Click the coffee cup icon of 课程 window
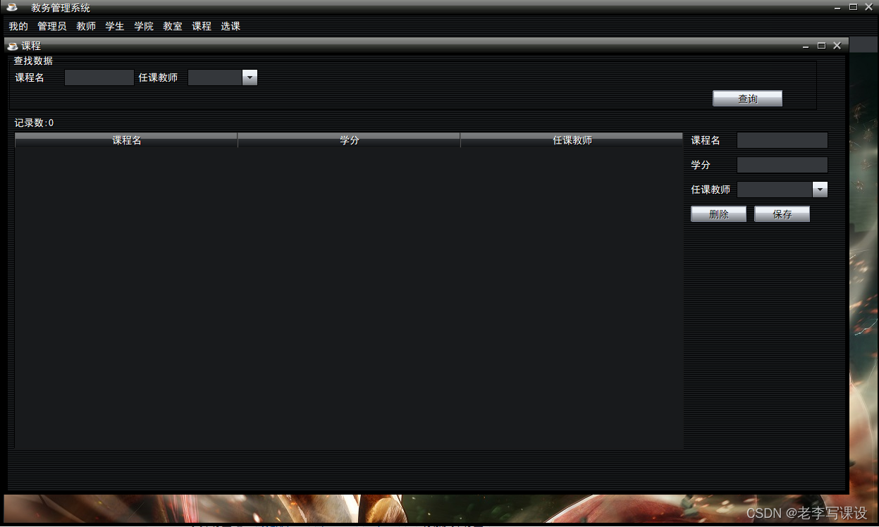Viewport: 879px width, 527px height. tap(12, 46)
